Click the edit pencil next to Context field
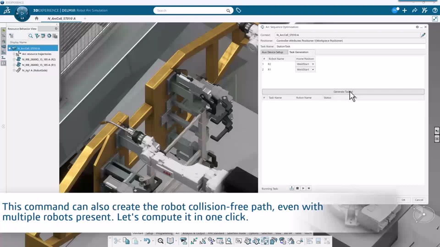 pyautogui.click(x=423, y=35)
